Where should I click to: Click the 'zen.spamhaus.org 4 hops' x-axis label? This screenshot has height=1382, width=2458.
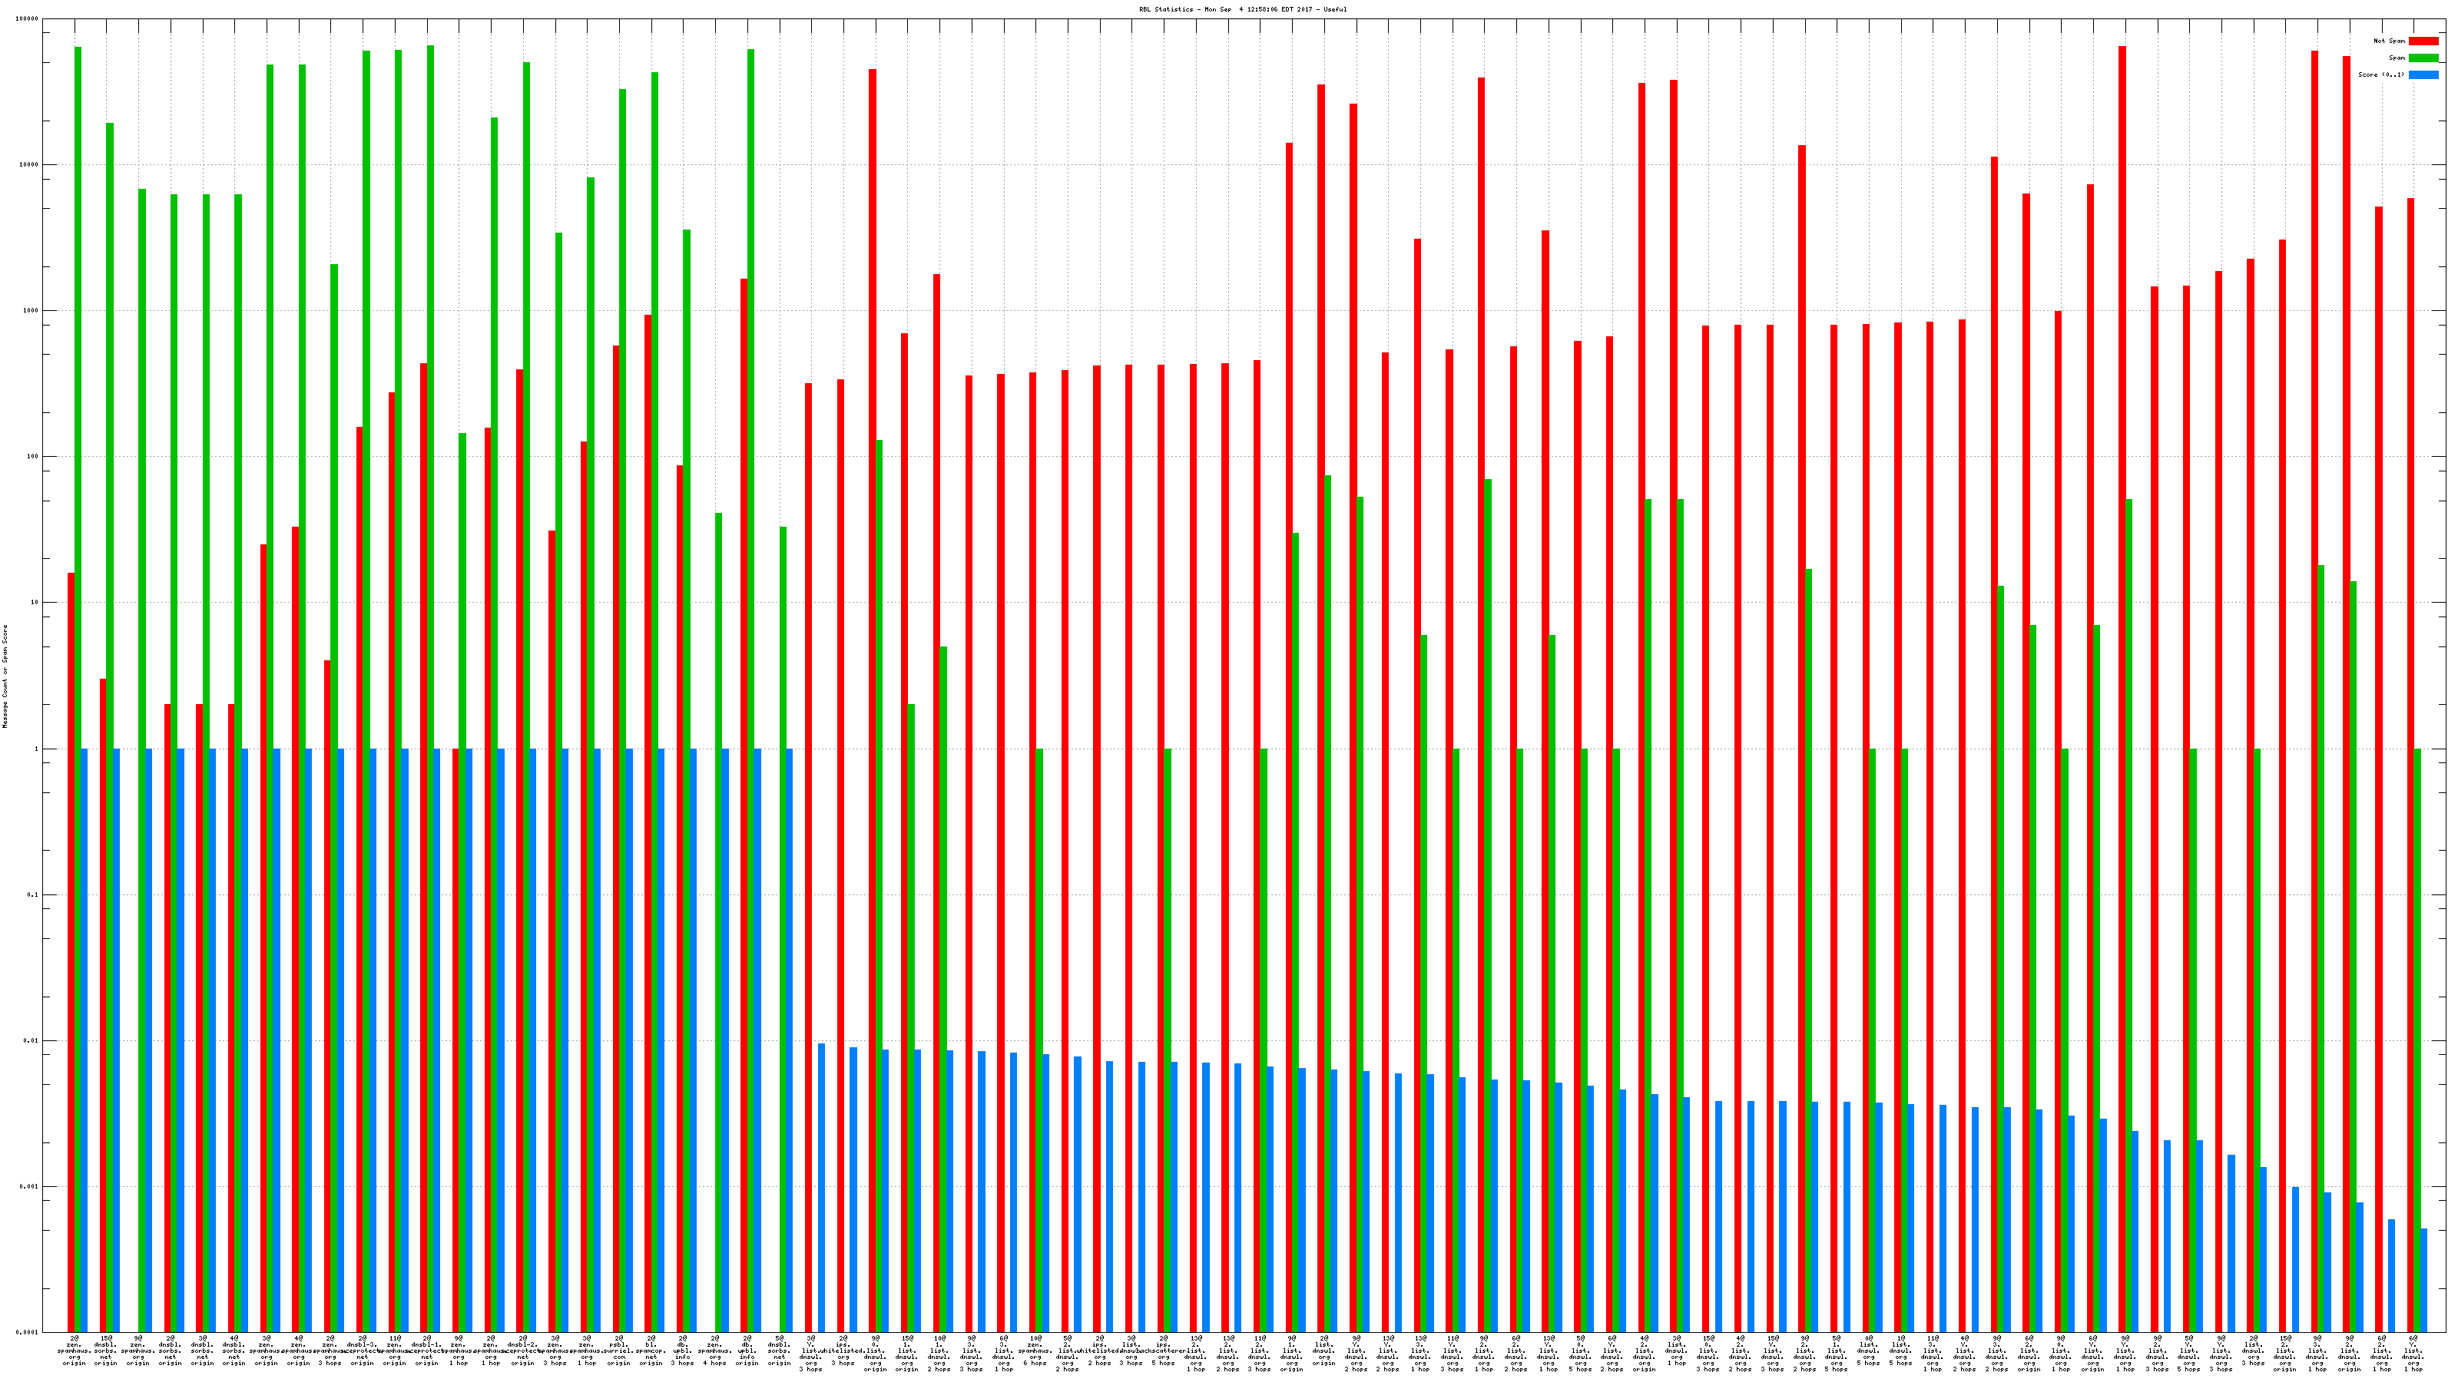(x=714, y=1351)
